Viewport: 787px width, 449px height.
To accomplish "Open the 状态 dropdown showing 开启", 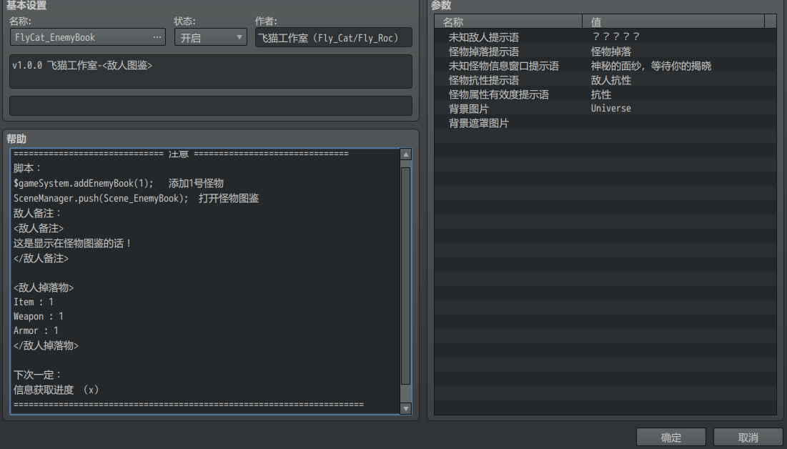I will (x=211, y=37).
